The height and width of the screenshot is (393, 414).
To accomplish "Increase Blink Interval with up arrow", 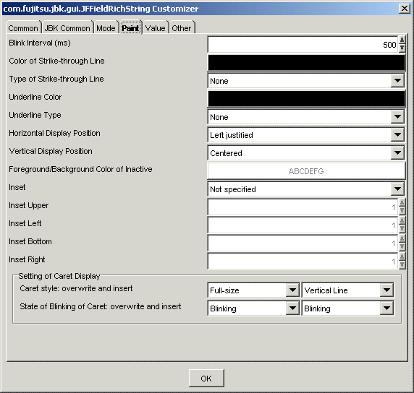I will point(402,40).
